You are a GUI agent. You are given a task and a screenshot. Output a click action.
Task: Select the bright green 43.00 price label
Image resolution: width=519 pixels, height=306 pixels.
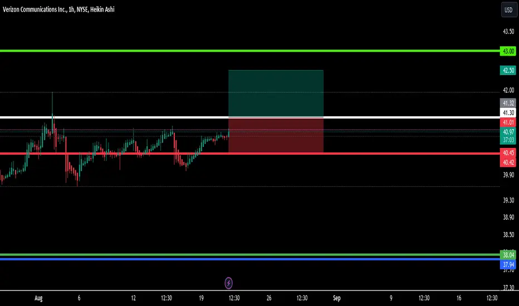508,51
